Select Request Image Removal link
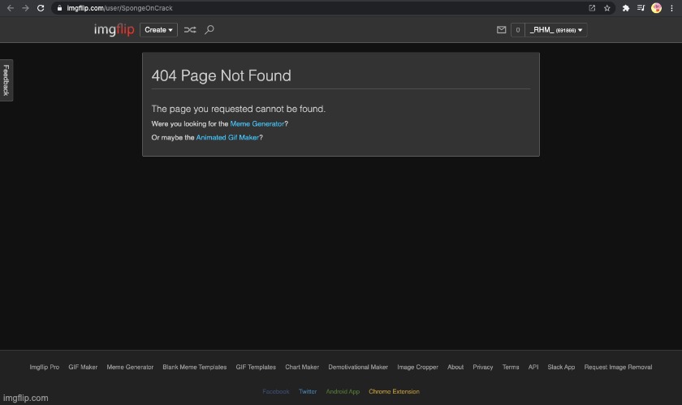682x405 pixels. pyautogui.click(x=618, y=367)
